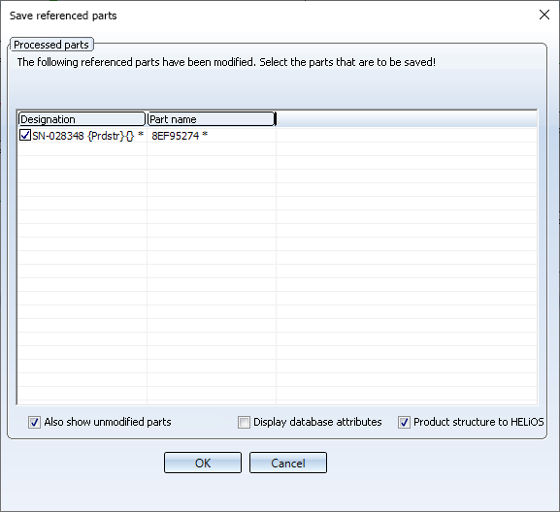Click the OK button

point(203,463)
